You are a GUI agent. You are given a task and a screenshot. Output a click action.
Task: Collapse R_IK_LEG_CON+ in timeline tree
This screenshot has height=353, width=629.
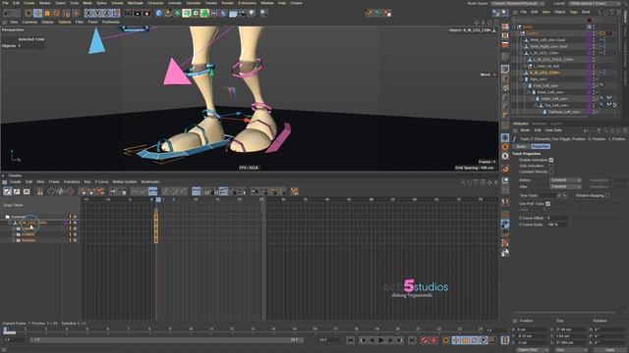click(x=10, y=223)
